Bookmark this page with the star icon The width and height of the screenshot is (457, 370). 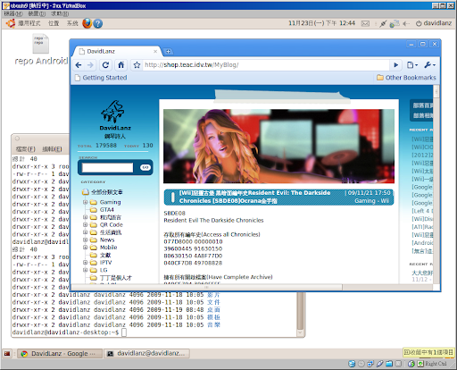click(x=137, y=65)
